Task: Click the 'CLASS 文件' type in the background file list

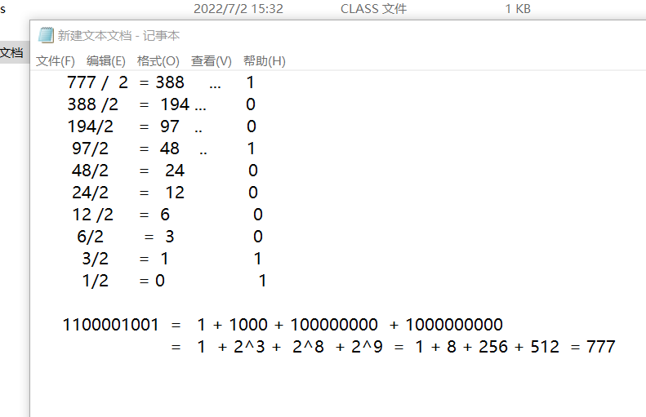Action: click(x=374, y=9)
